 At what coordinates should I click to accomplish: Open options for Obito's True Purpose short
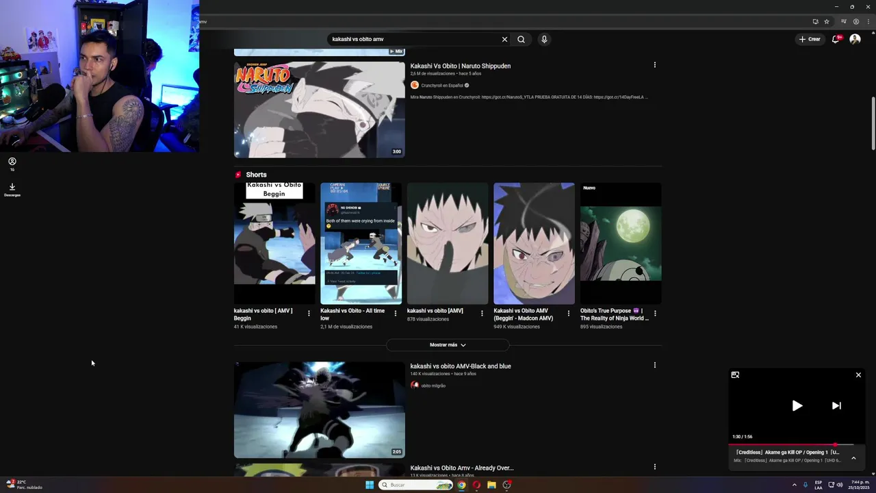(655, 314)
